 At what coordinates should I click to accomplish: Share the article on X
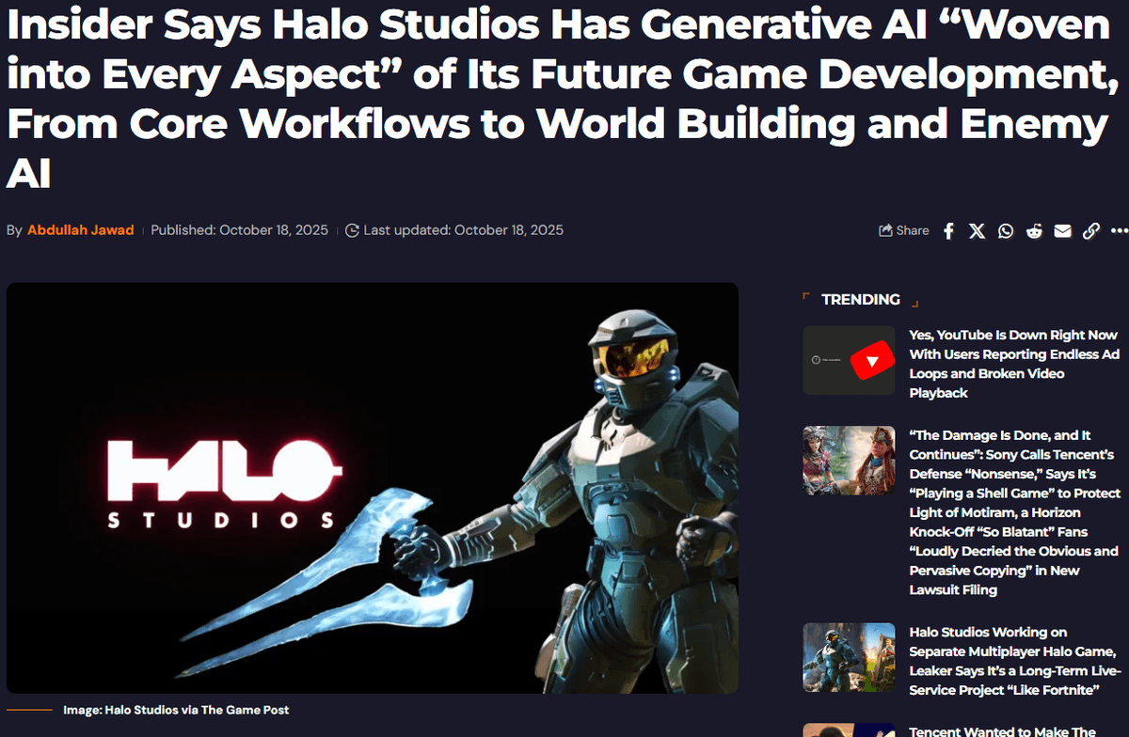[978, 231]
